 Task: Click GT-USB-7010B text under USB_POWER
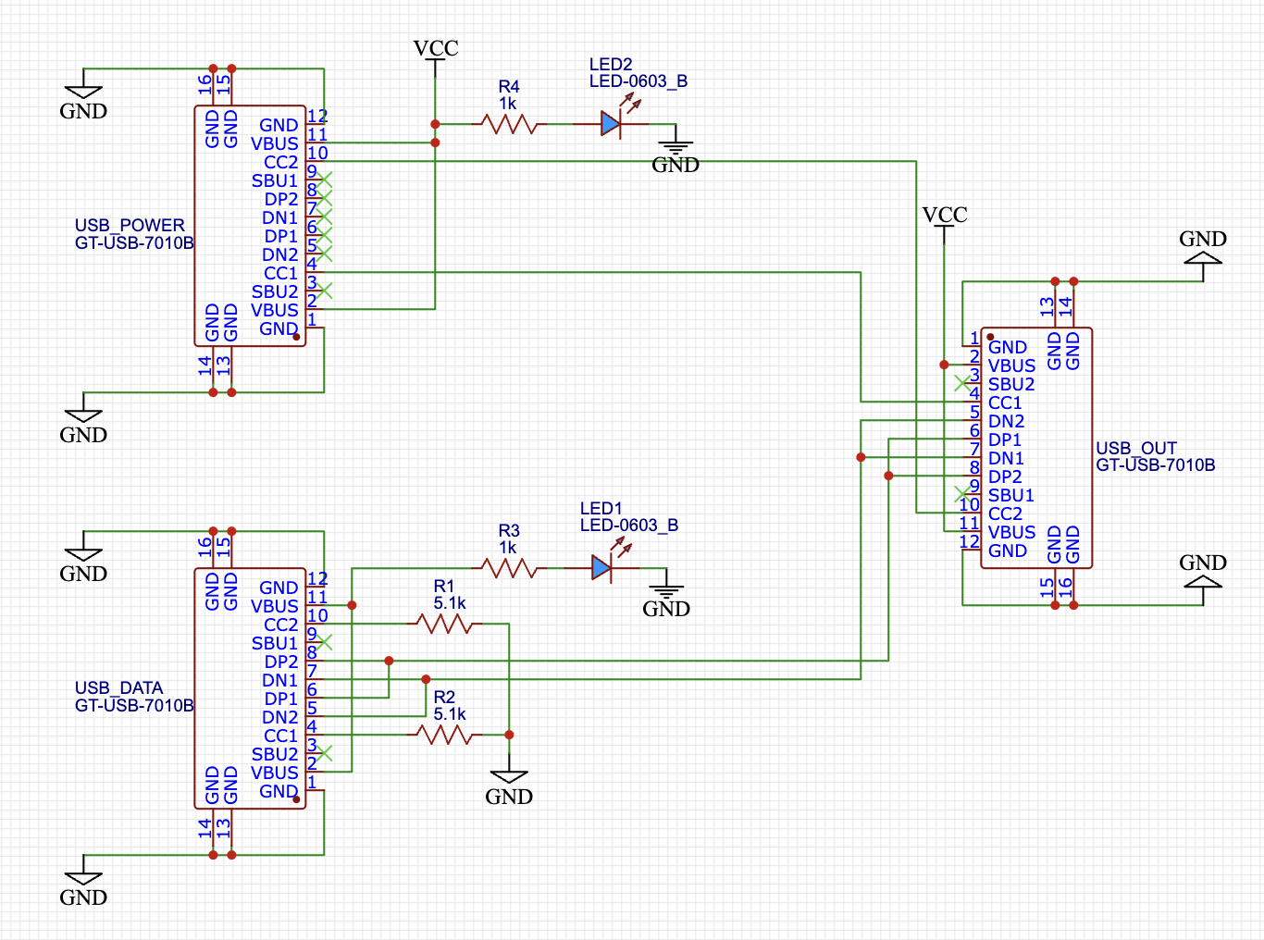click(x=134, y=243)
